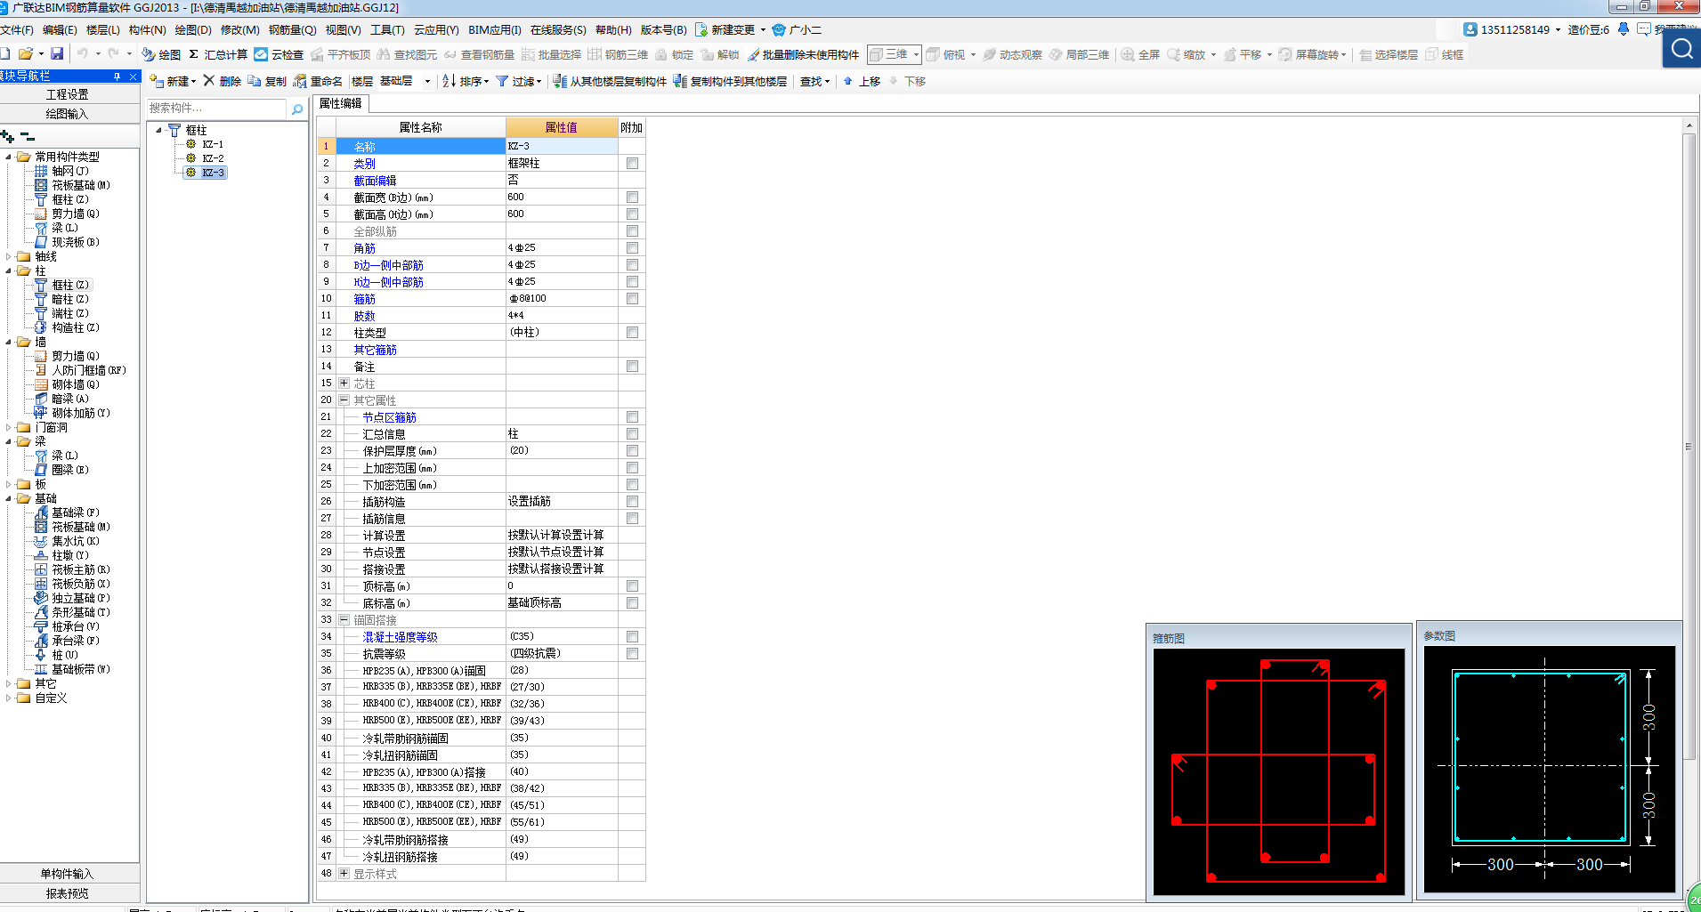Toggle the 截面宽(B边) checkbox

point(632,198)
